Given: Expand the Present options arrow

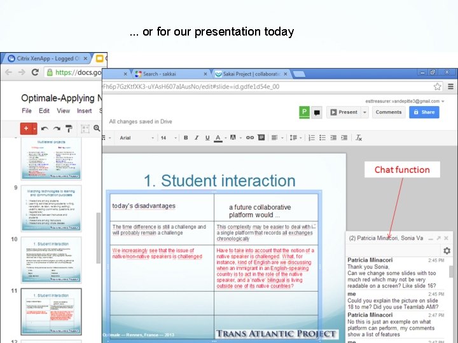Looking at the screenshot, I should [x=364, y=112].
